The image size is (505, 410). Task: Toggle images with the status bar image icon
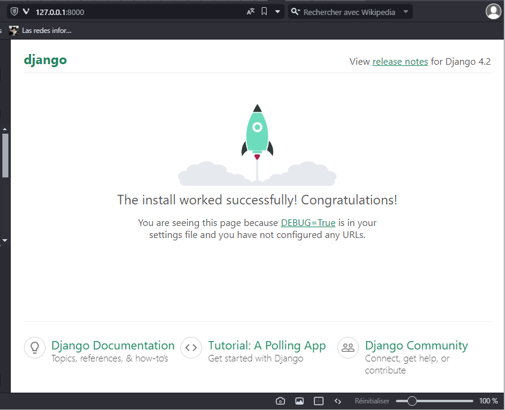point(300,401)
